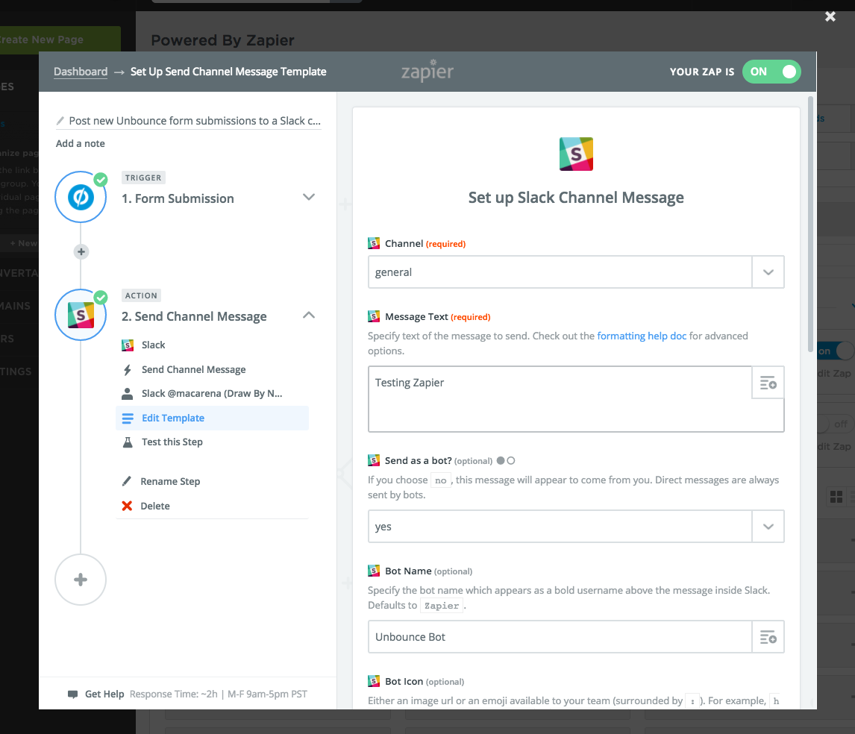Close the Zapier modal with the X
The height and width of the screenshot is (734, 855).
(830, 17)
